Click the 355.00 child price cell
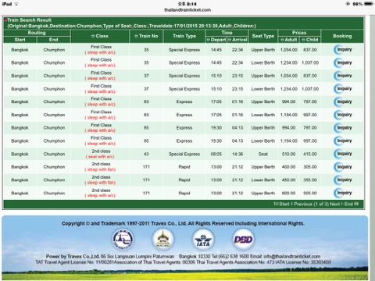The height and width of the screenshot is (281, 375). pos(310,180)
